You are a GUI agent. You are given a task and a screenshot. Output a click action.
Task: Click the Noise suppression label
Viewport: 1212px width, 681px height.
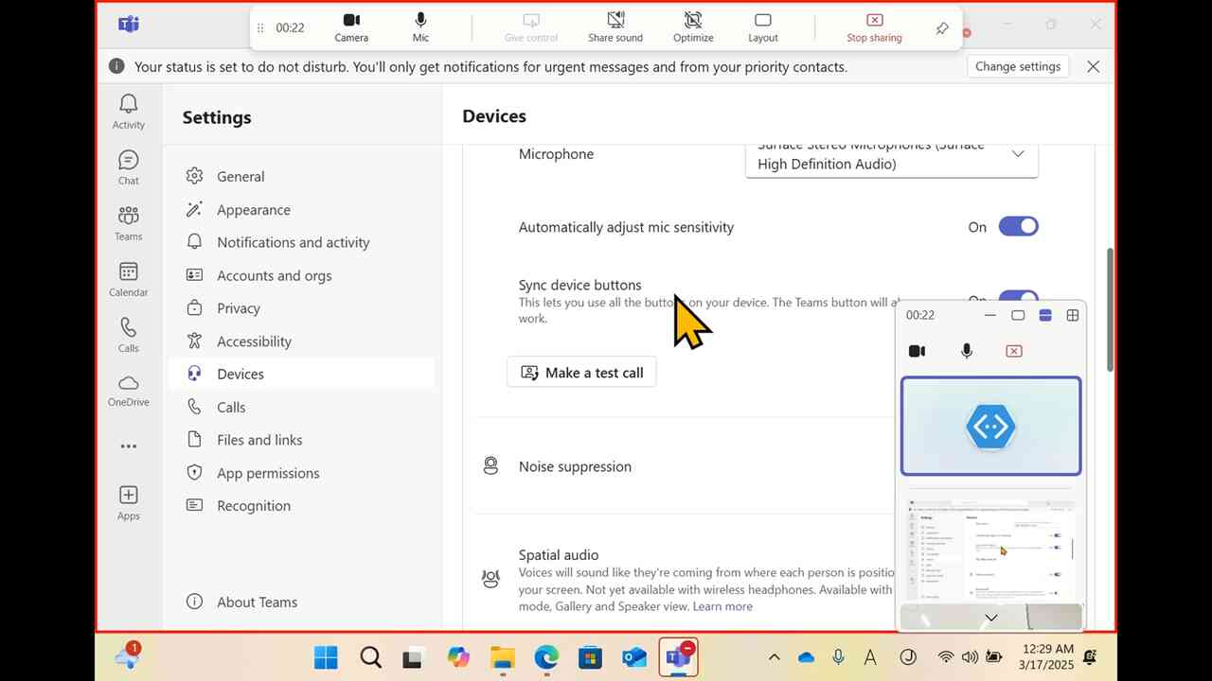point(575,466)
